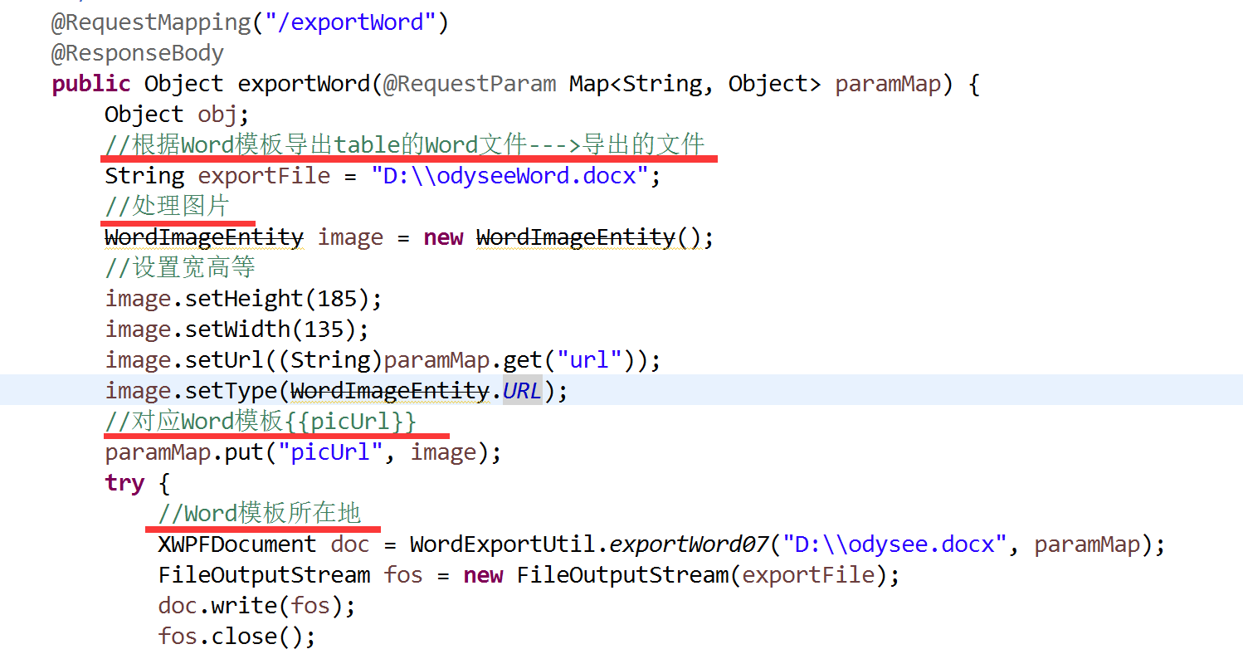
Task: Click the @ResponseBody annotation
Action: click(x=138, y=53)
